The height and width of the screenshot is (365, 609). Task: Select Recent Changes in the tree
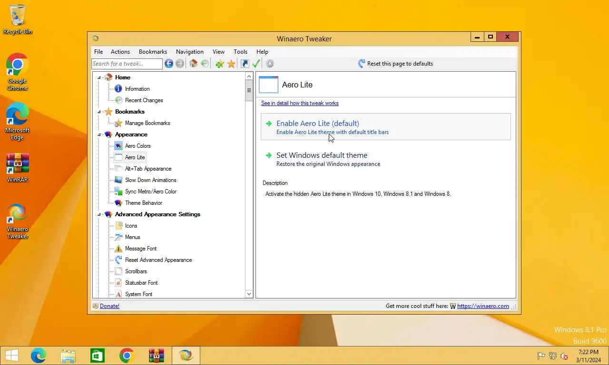tap(144, 100)
